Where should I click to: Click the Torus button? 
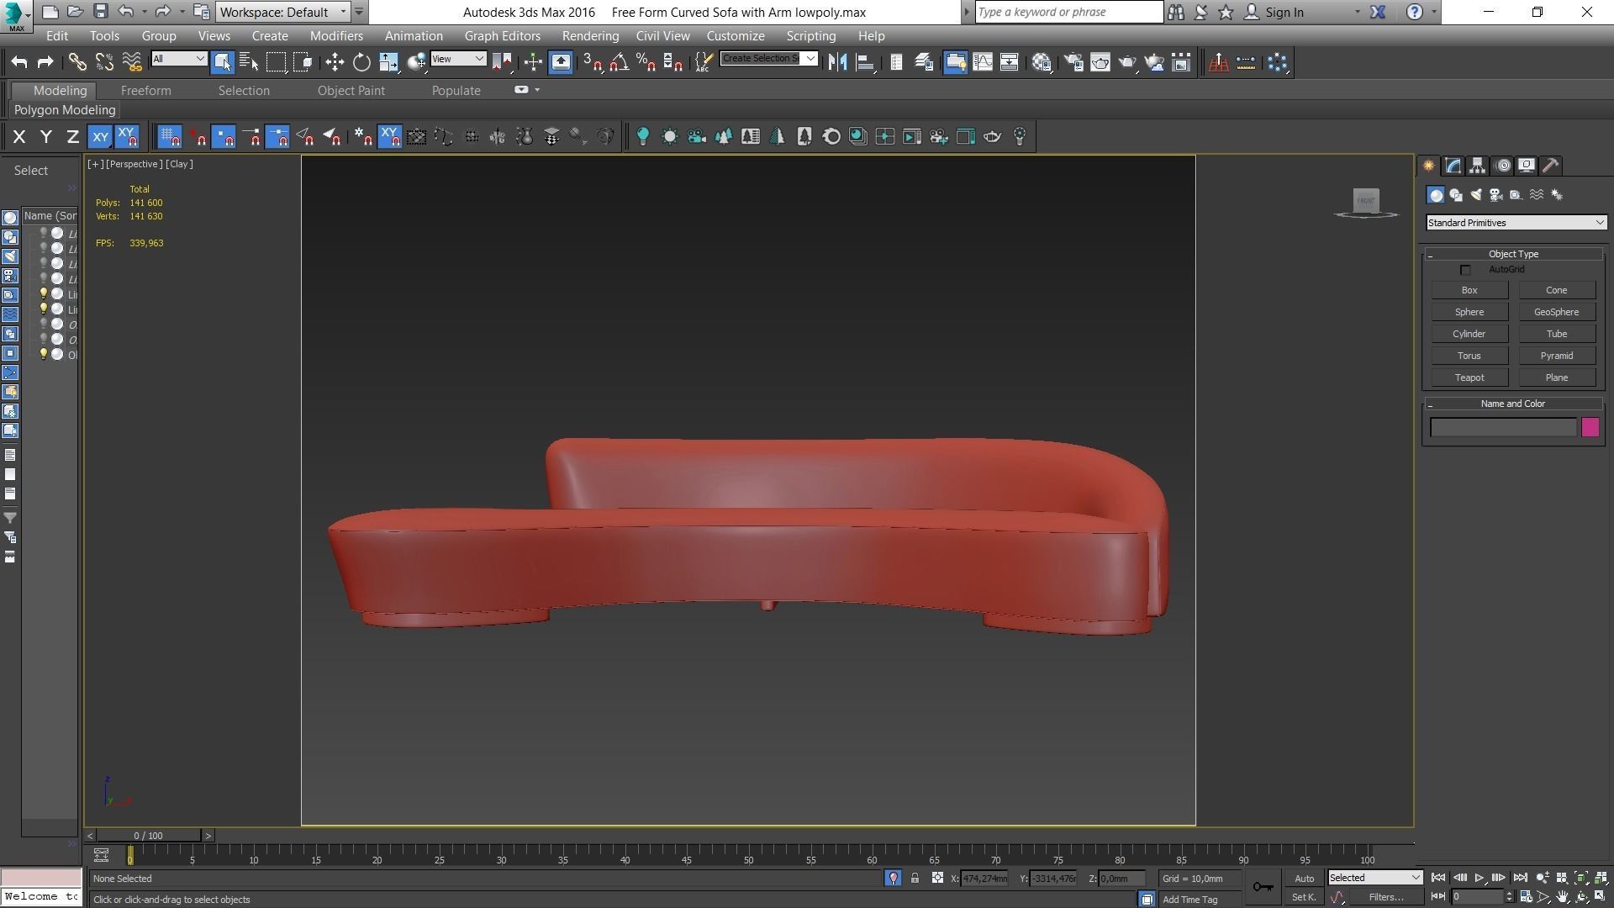pyautogui.click(x=1469, y=356)
